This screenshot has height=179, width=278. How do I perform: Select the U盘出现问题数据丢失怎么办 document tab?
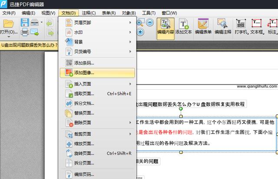pos(29,45)
